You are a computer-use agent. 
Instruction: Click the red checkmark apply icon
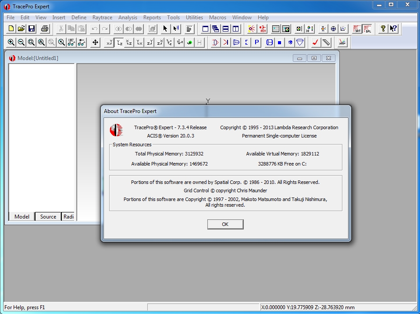point(315,42)
